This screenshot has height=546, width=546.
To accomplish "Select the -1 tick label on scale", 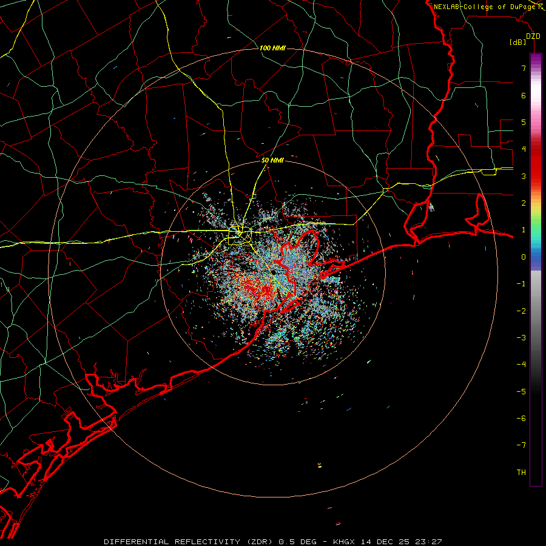I will point(521,284).
